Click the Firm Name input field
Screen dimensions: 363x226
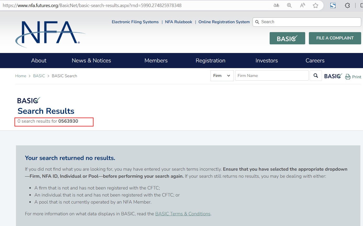[271, 76]
